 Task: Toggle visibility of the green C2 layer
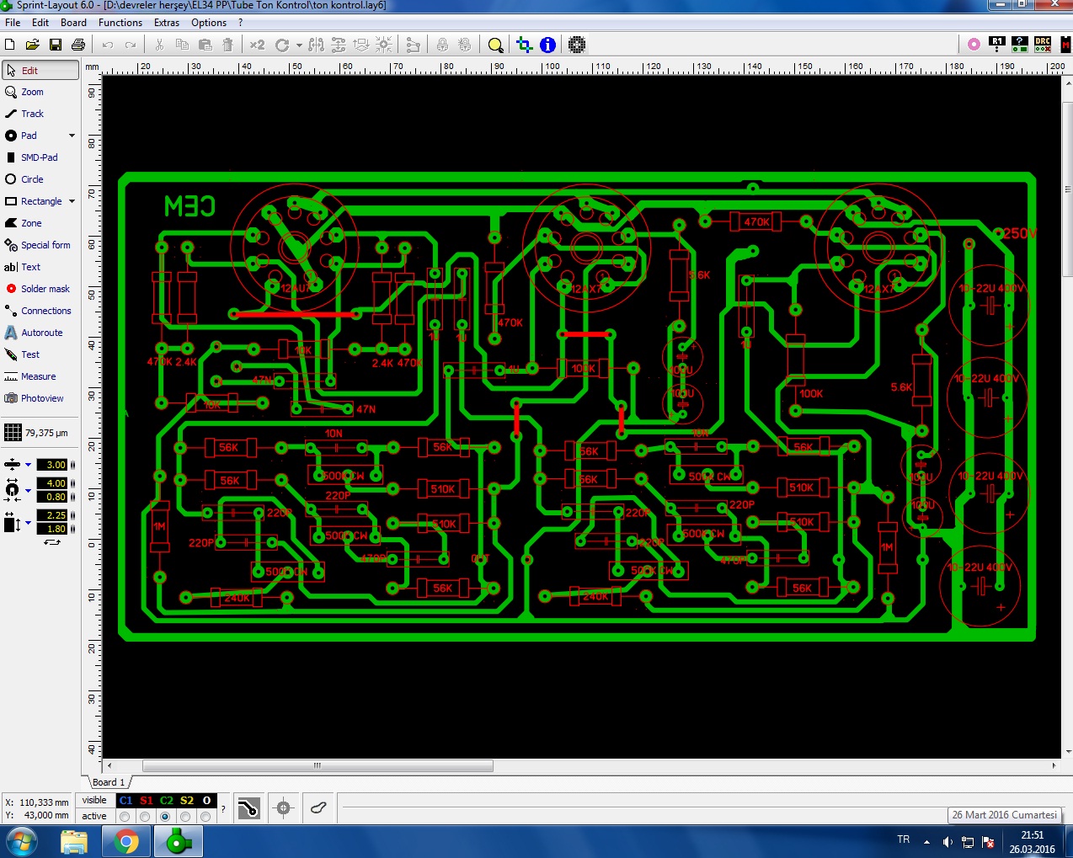tap(166, 801)
